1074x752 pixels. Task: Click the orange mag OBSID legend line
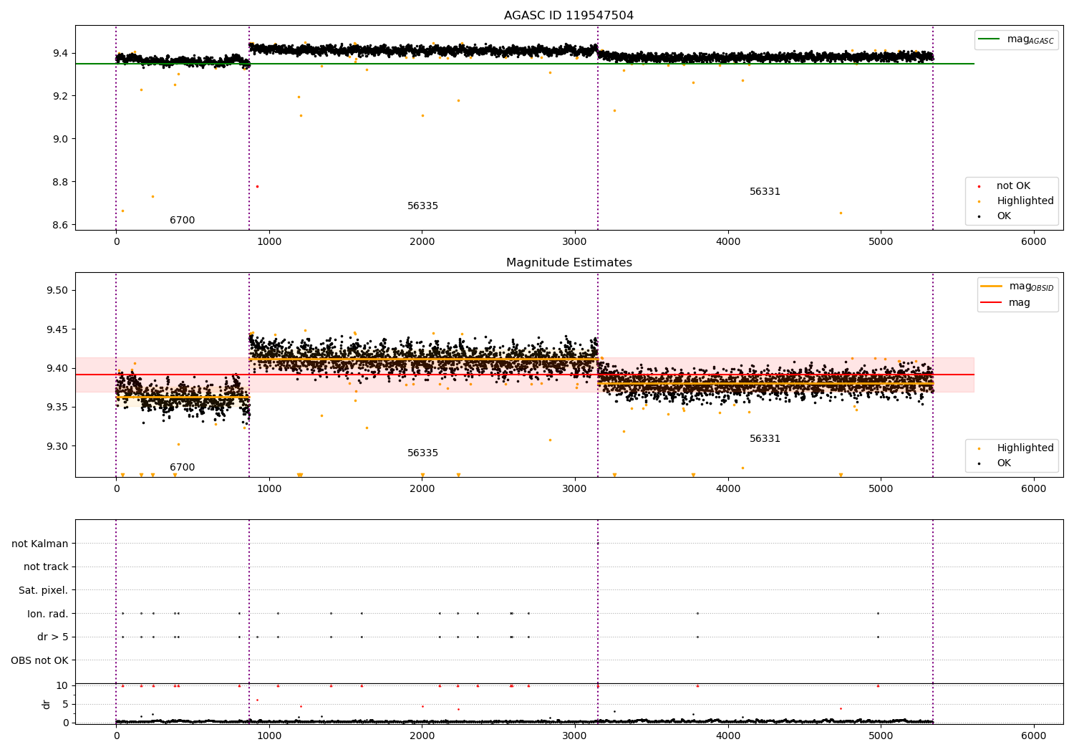[991, 286]
